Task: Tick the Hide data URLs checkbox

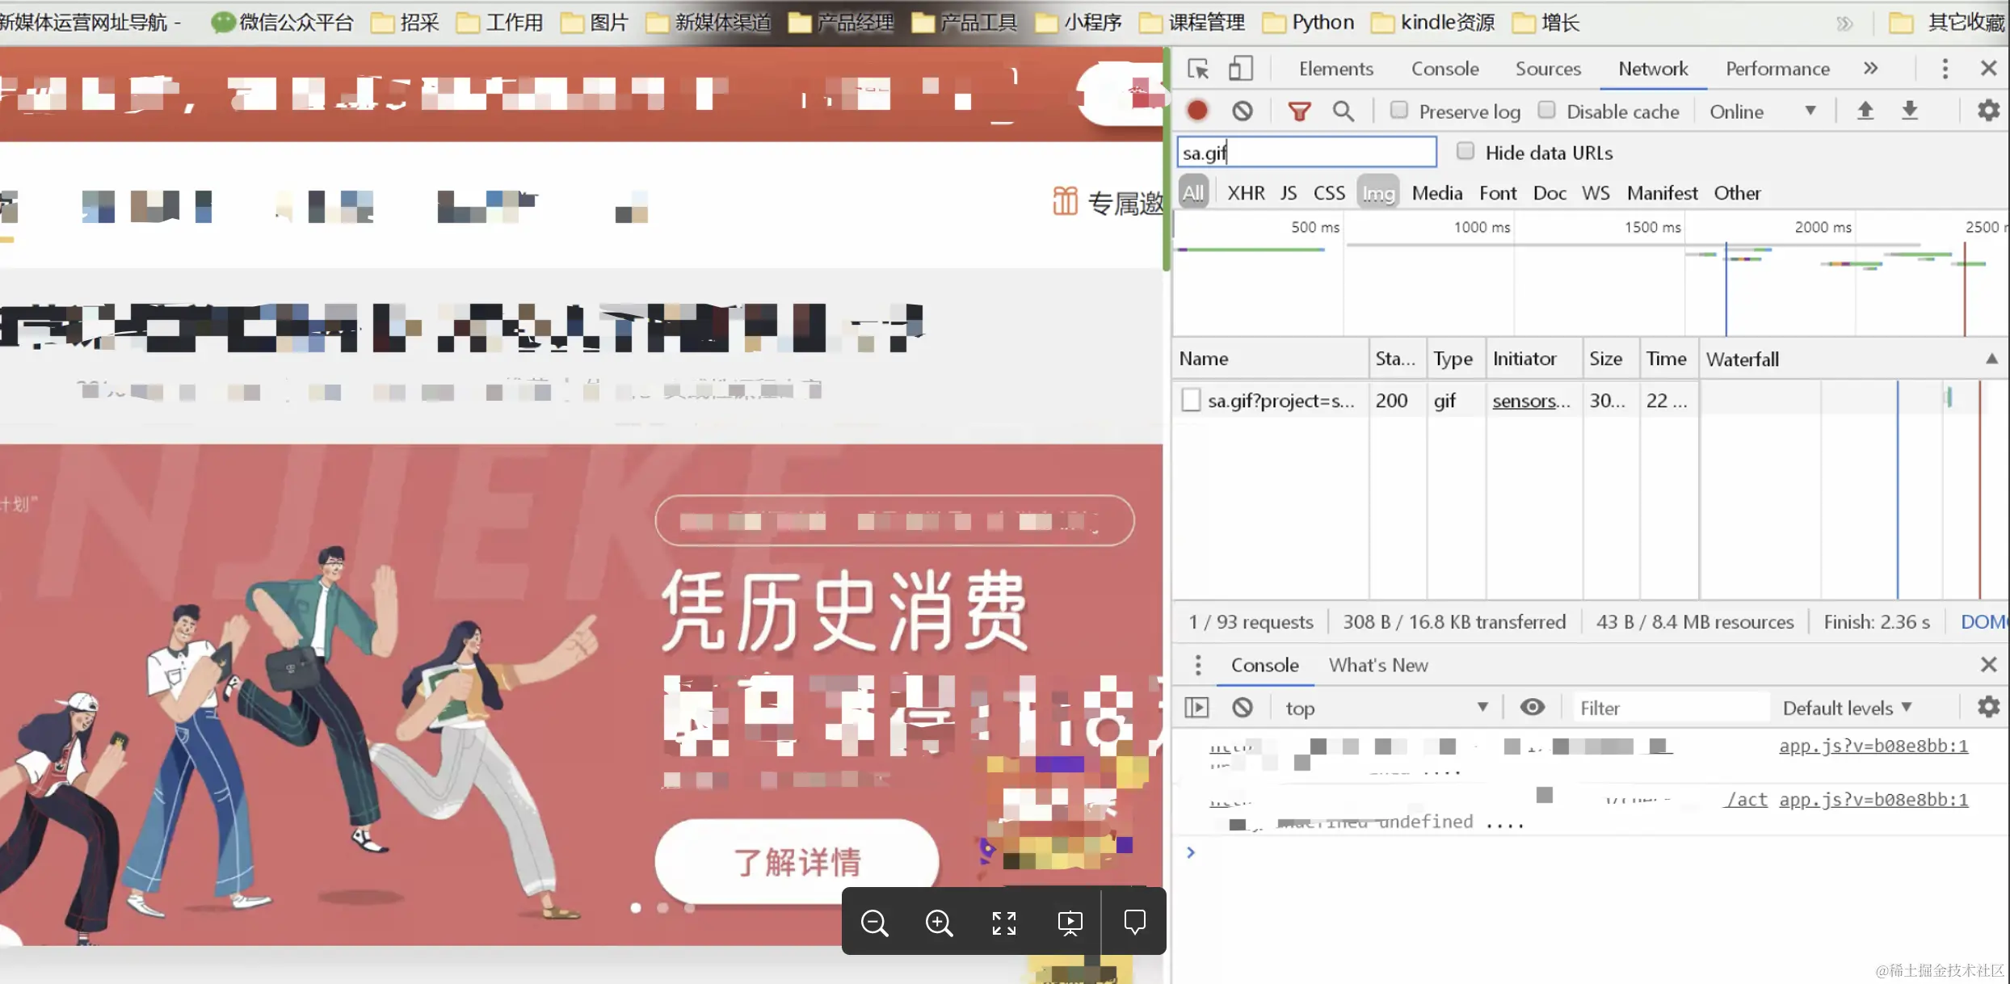Action: click(x=1465, y=151)
